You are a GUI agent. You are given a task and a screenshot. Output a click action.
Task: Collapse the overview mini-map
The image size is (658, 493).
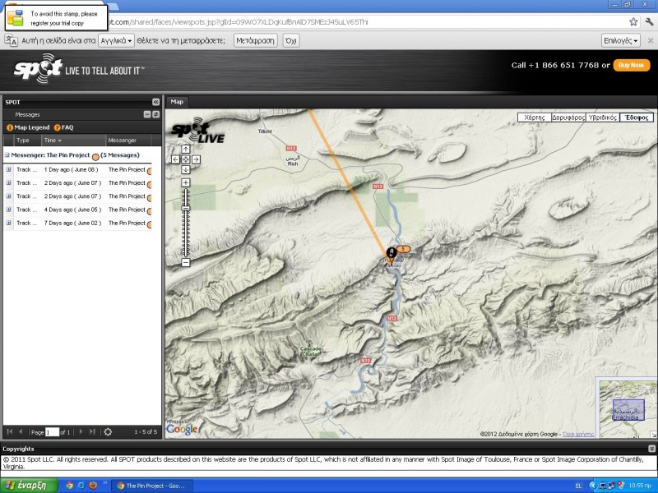click(654, 435)
